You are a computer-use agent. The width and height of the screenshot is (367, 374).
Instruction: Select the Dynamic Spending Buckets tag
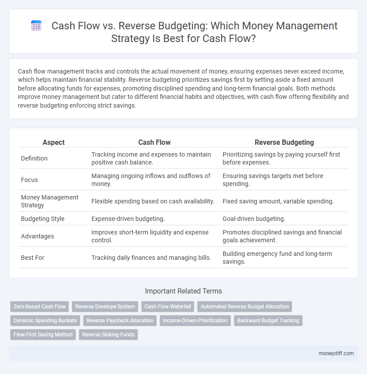pos(45,321)
